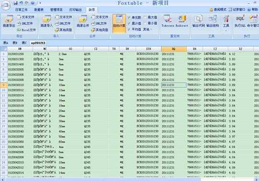This screenshot has height=181, width=259.
Task: Switch to the 管理项目 ribbon tab
Action: pos(56,10)
